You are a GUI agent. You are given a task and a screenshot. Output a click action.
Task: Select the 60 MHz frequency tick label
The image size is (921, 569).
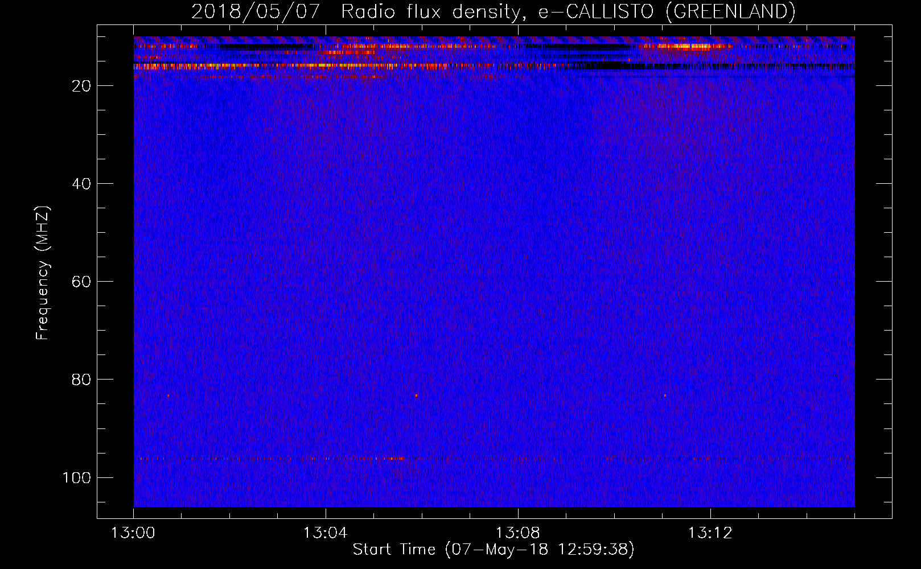pyautogui.click(x=81, y=282)
